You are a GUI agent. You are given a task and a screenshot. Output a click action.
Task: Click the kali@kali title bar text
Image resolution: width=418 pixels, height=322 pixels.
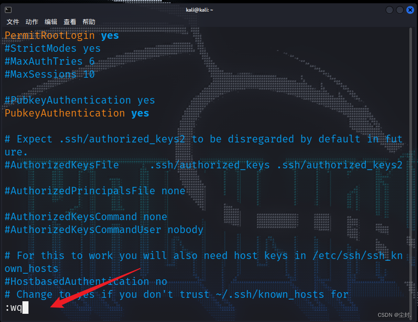pos(199,9)
